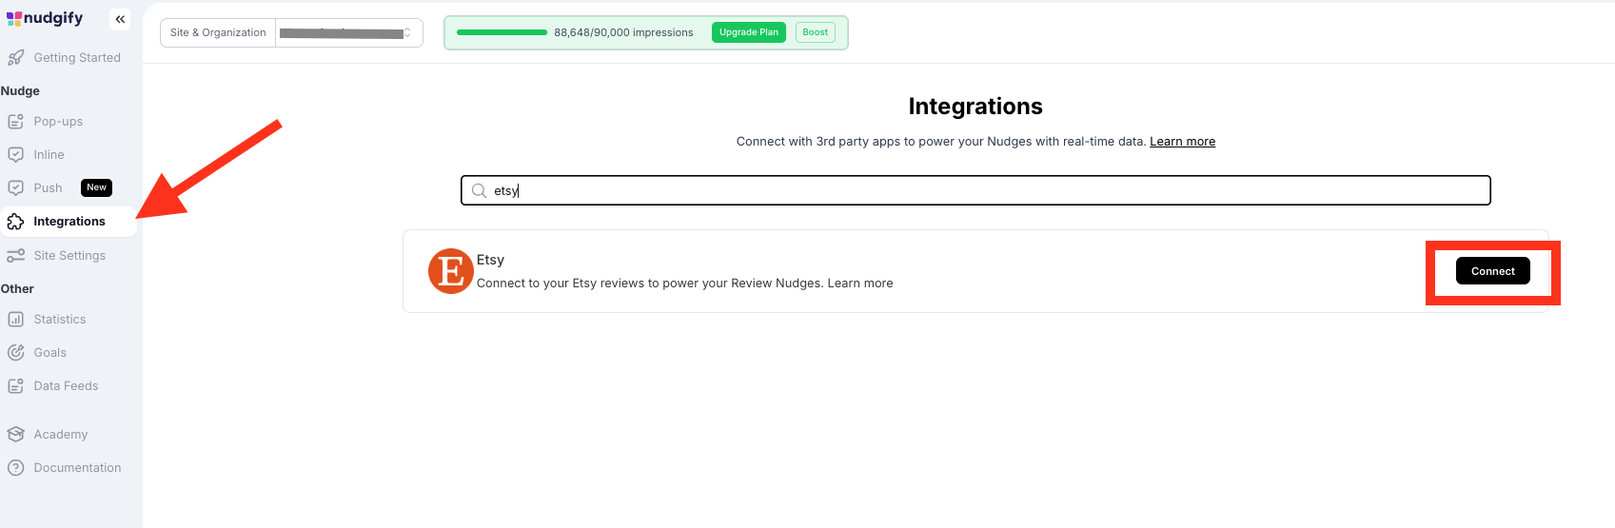Click the Academy graduation cap icon

click(x=15, y=435)
